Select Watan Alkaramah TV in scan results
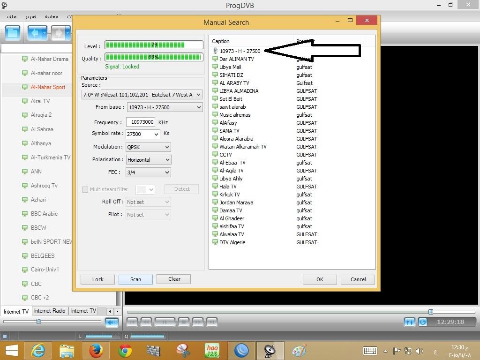This screenshot has height=360, width=480. [243, 147]
